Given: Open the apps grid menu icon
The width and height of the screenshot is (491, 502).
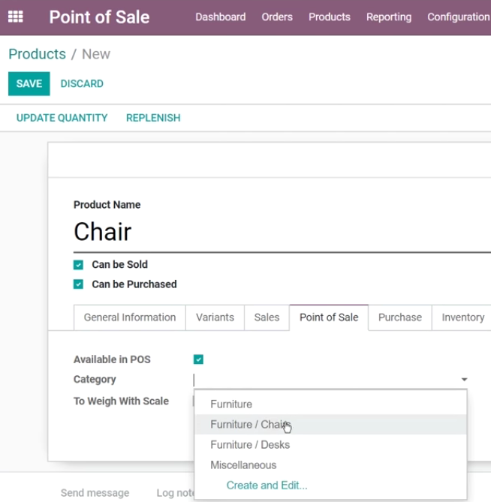Looking at the screenshot, I should (15, 17).
